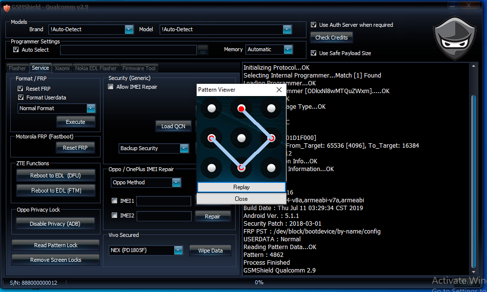Click the Check Credits button
Screen dimensions: 487x292
pos(331,38)
